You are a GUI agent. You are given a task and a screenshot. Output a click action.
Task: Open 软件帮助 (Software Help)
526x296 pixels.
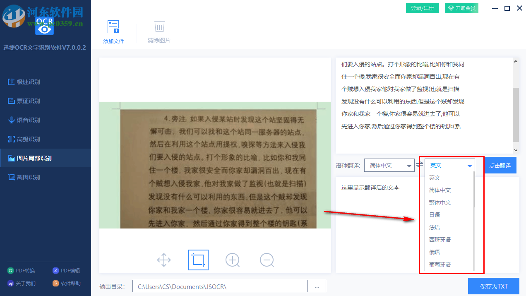65,283
